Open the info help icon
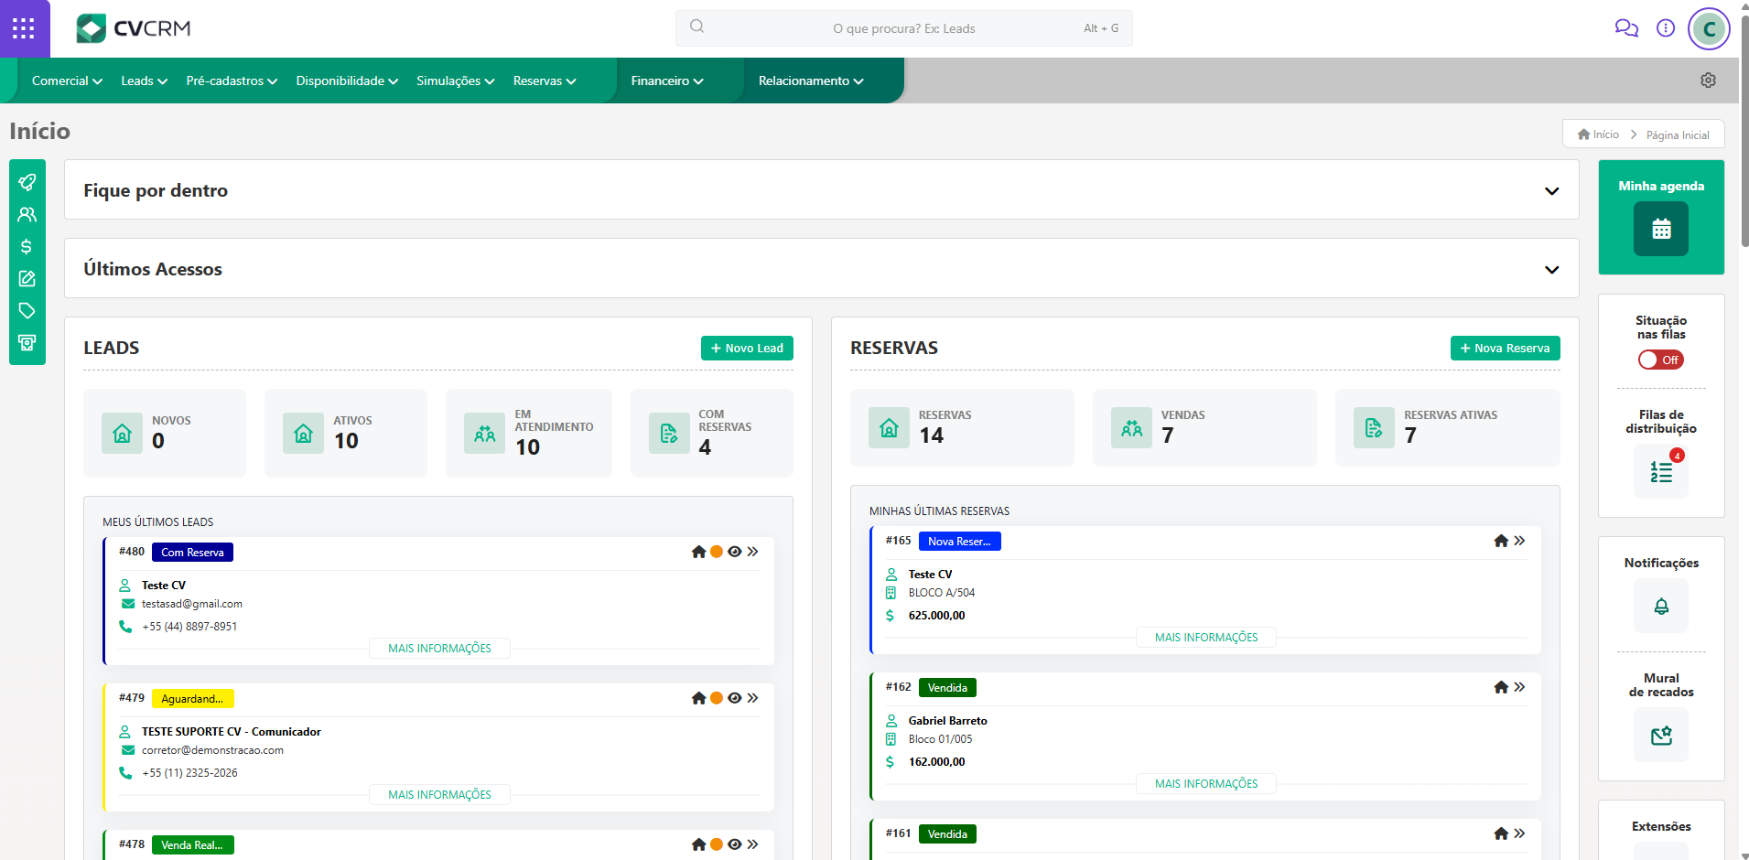1749x860 pixels. tap(1666, 28)
